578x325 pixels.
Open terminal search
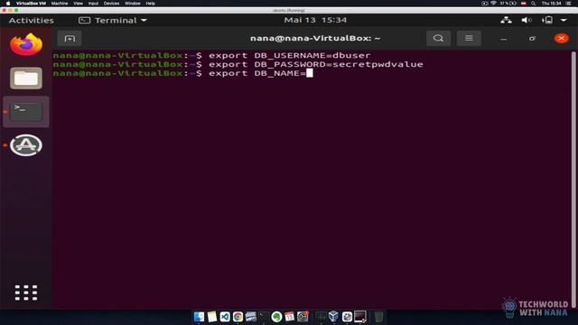tap(438, 38)
